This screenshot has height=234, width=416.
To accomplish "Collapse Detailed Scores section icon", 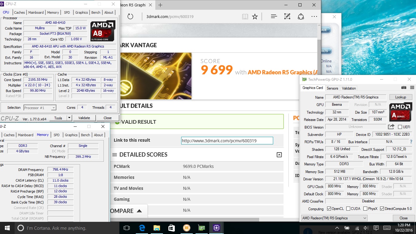I will pyautogui.click(x=279, y=155).
